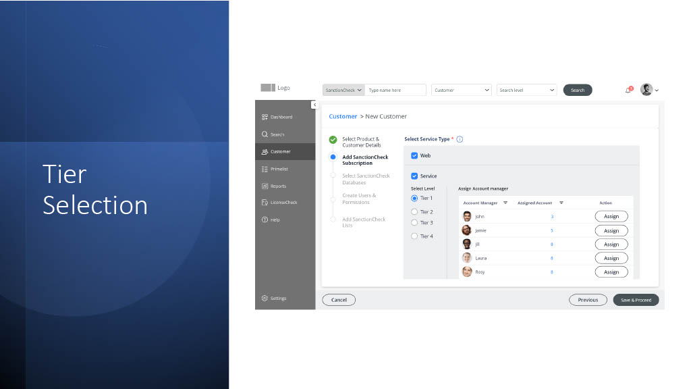Click the Primelist icon in sidebar
691x389 pixels.
click(265, 169)
